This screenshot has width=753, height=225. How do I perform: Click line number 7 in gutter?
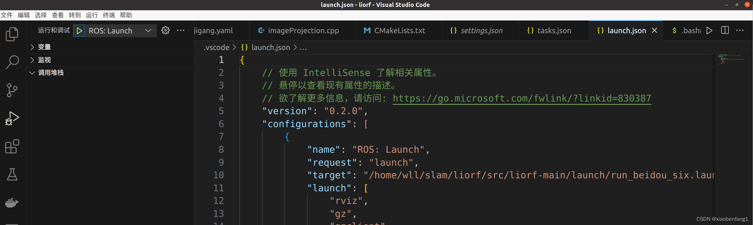point(221,137)
